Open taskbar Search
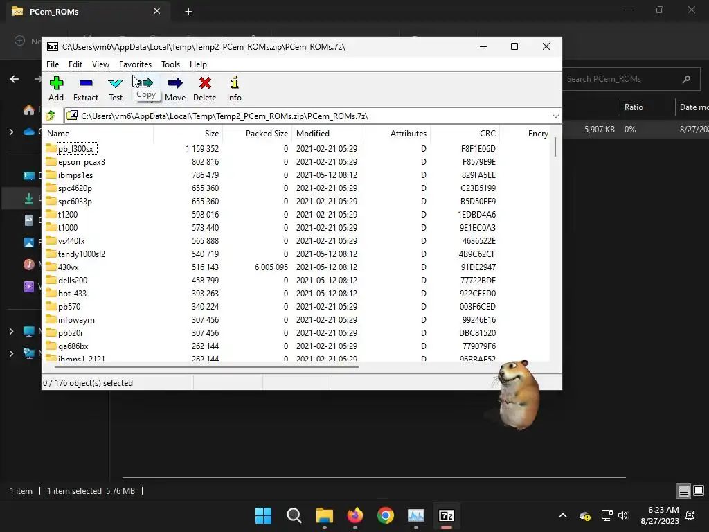This screenshot has width=709, height=532. pyautogui.click(x=294, y=515)
